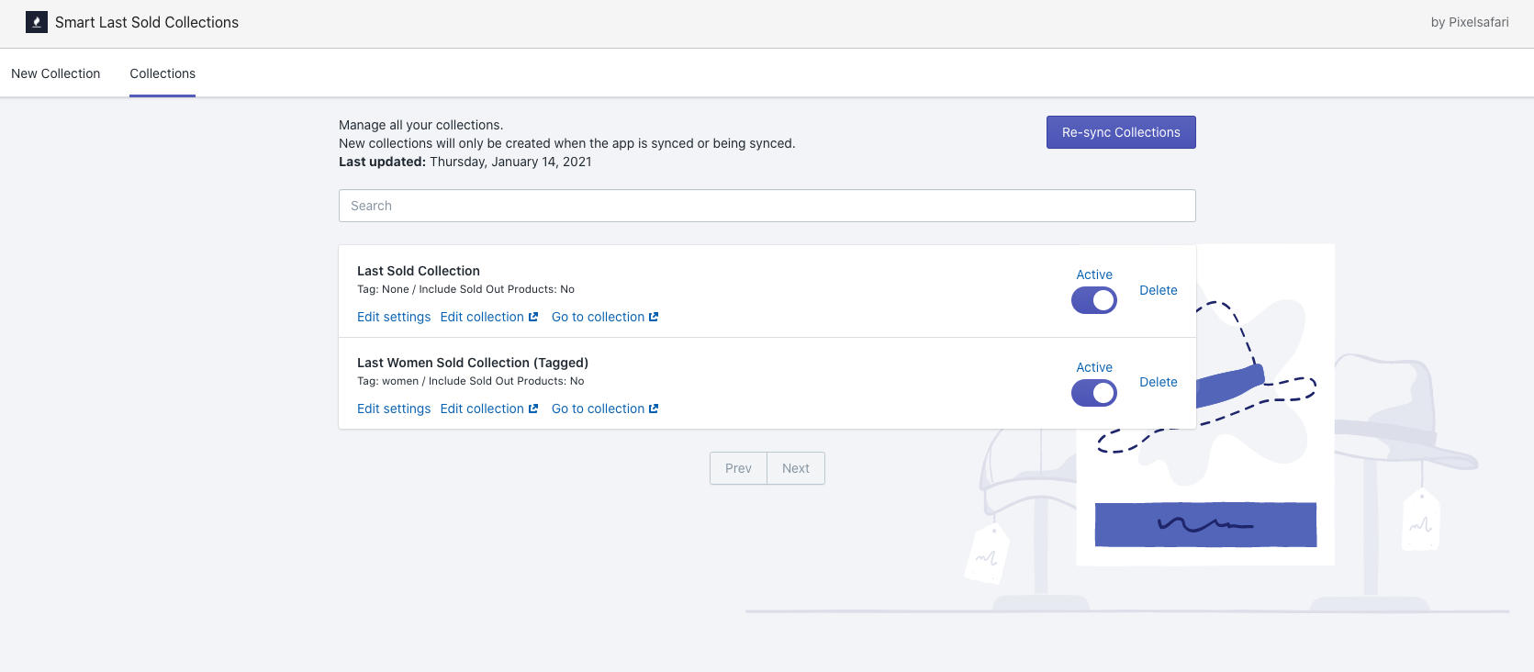Disable the Last Women Sold Collection toggle

pos(1093,393)
